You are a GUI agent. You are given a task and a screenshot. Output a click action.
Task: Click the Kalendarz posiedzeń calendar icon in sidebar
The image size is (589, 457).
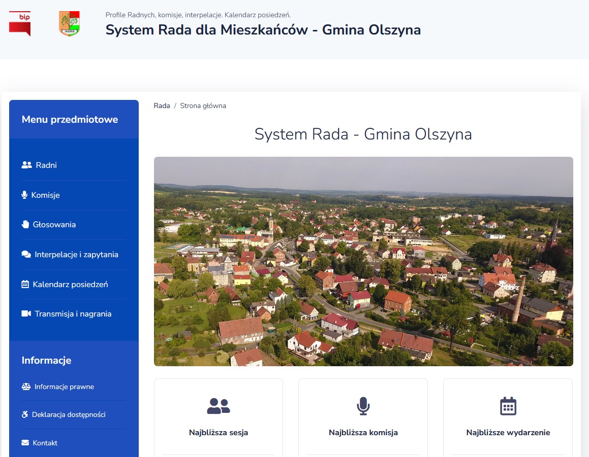click(25, 284)
